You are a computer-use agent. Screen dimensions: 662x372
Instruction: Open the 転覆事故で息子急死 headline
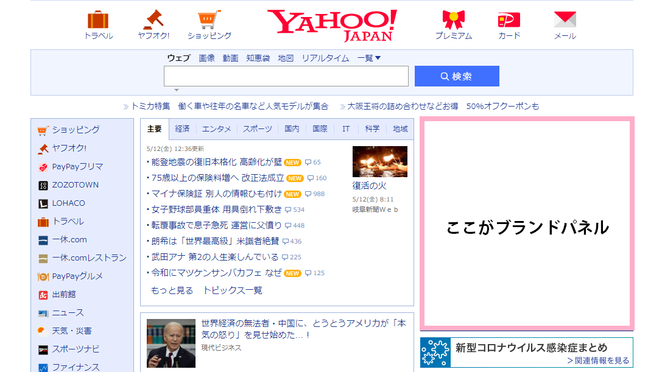click(x=217, y=225)
